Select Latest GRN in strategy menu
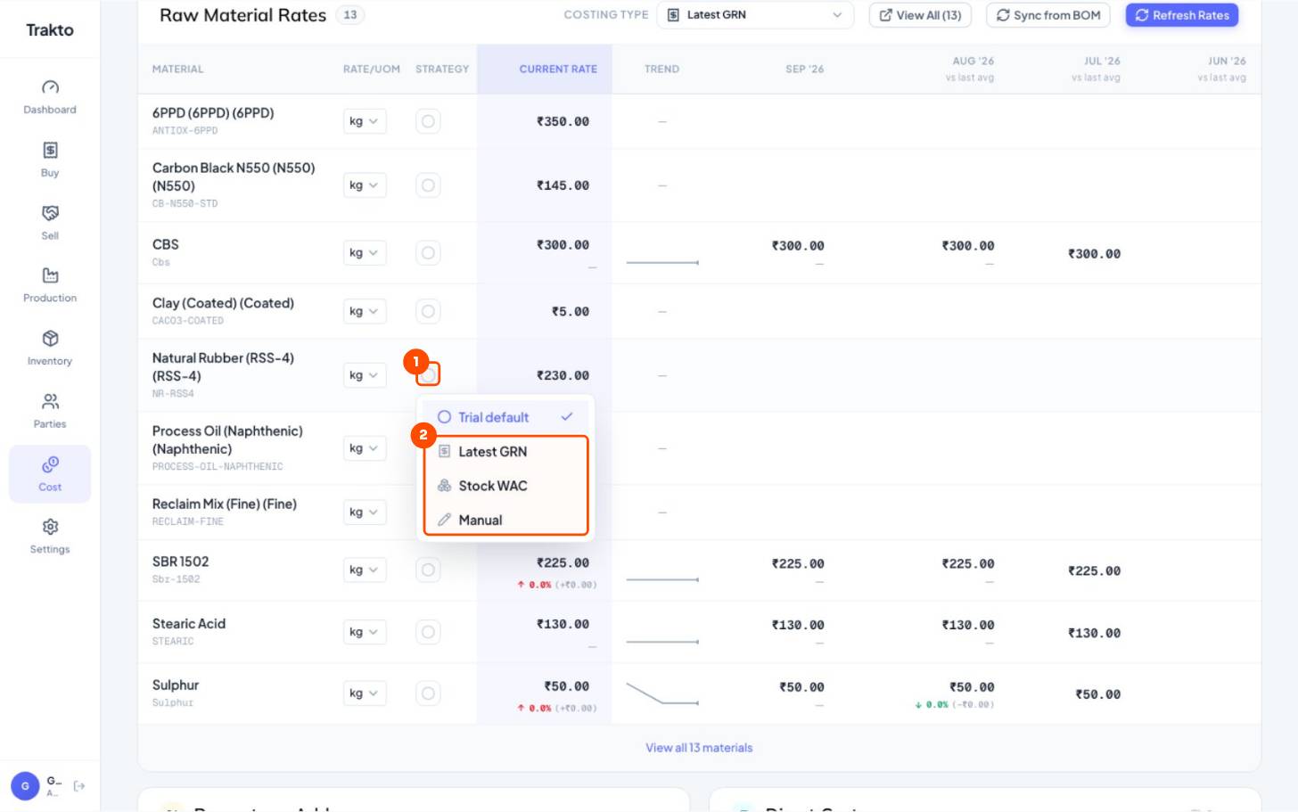 (x=505, y=452)
